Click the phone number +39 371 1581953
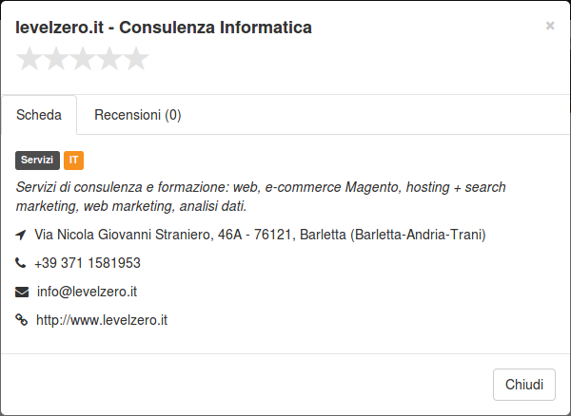The width and height of the screenshot is (571, 416). point(88,263)
